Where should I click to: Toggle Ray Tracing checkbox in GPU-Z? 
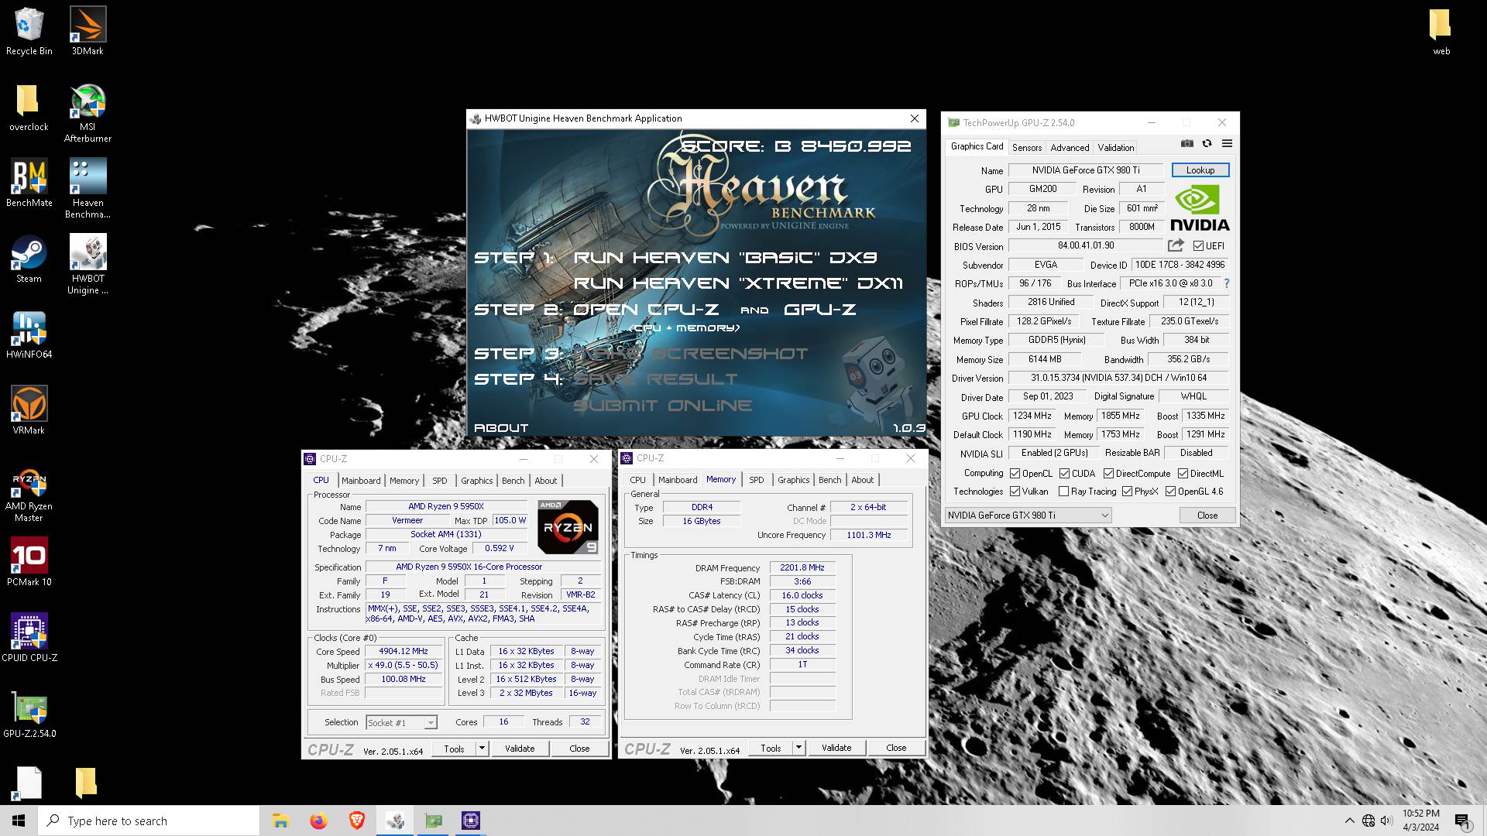coord(1063,492)
